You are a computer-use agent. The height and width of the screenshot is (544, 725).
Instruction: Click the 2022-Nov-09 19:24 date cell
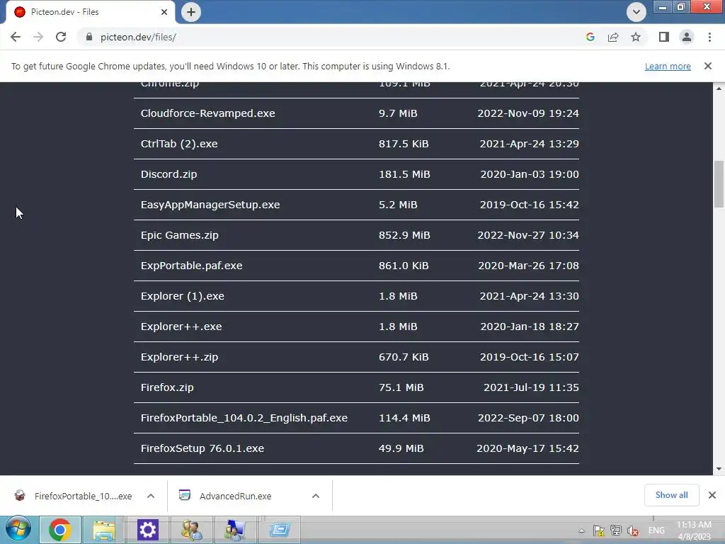pos(528,113)
